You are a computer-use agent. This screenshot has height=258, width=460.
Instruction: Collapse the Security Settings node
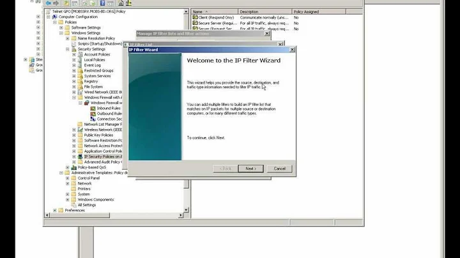tap(68, 49)
